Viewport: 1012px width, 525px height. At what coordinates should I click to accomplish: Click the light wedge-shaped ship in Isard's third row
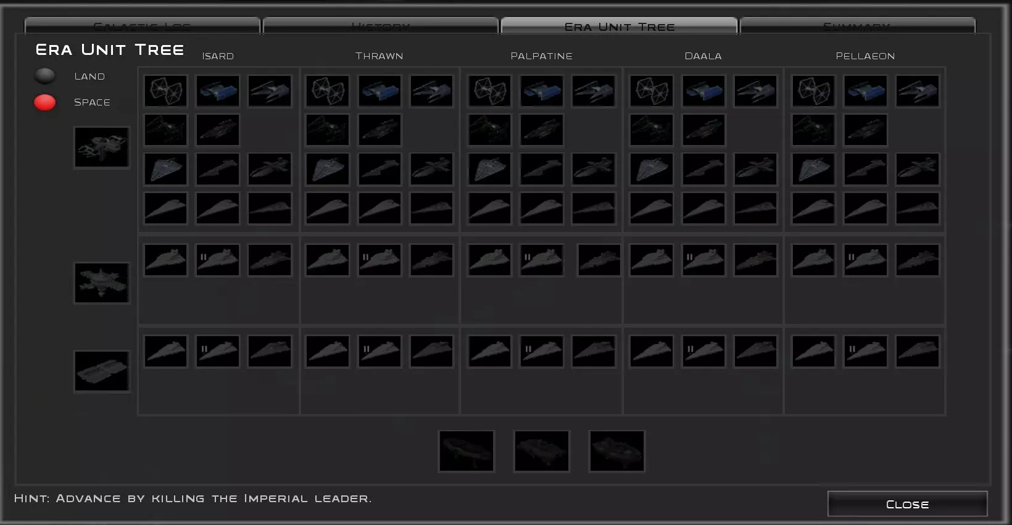click(x=165, y=169)
